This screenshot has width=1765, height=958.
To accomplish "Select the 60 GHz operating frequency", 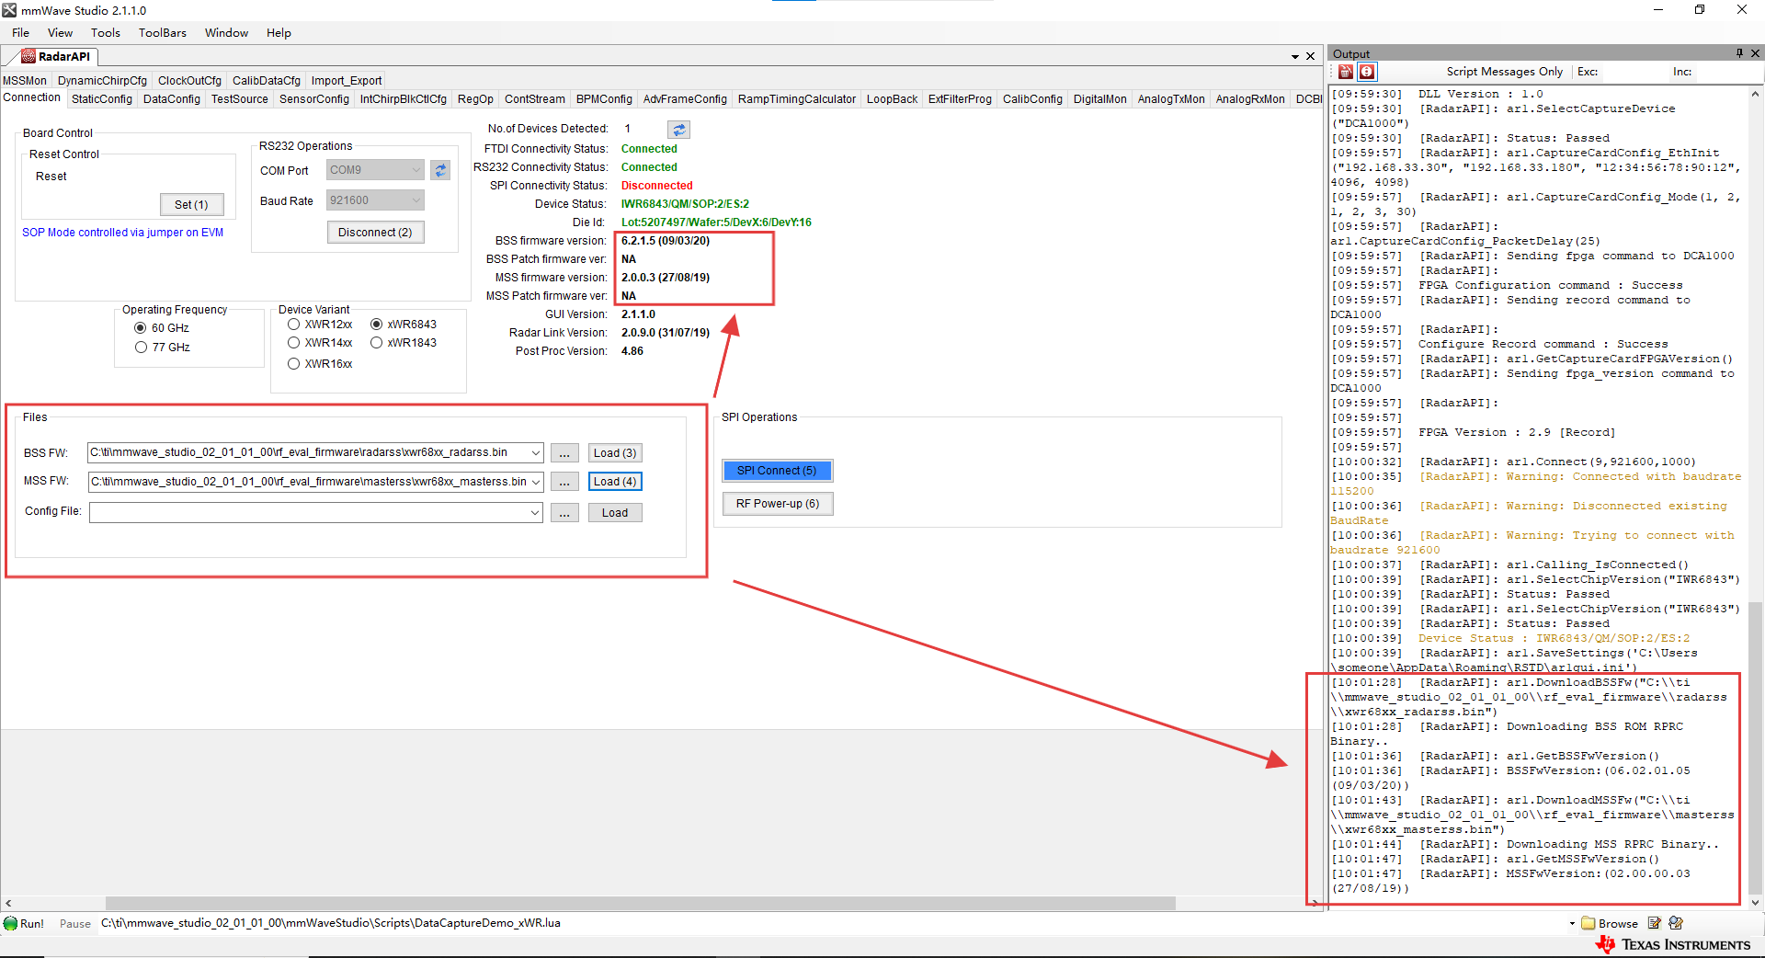I will click(141, 328).
